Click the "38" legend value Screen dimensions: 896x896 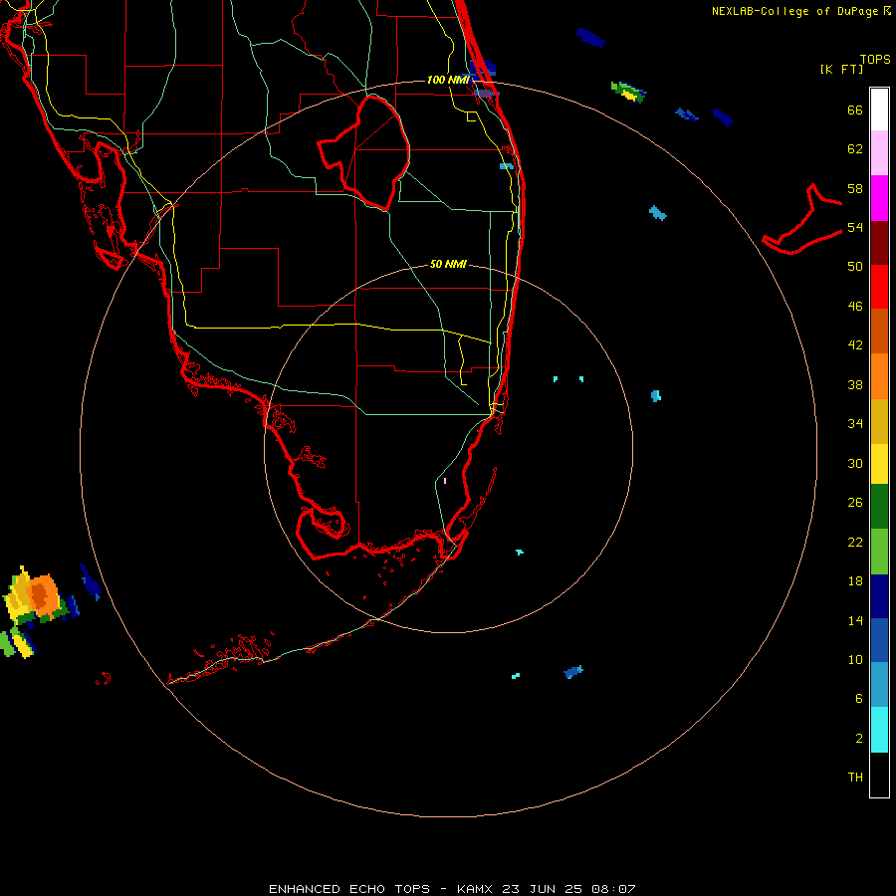[x=855, y=384]
